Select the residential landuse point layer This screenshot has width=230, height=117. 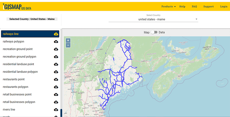30,64
